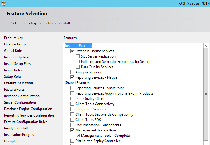Check Client Tools Connectivity
Screen dimensions: 210x145
(x=72, y=104)
